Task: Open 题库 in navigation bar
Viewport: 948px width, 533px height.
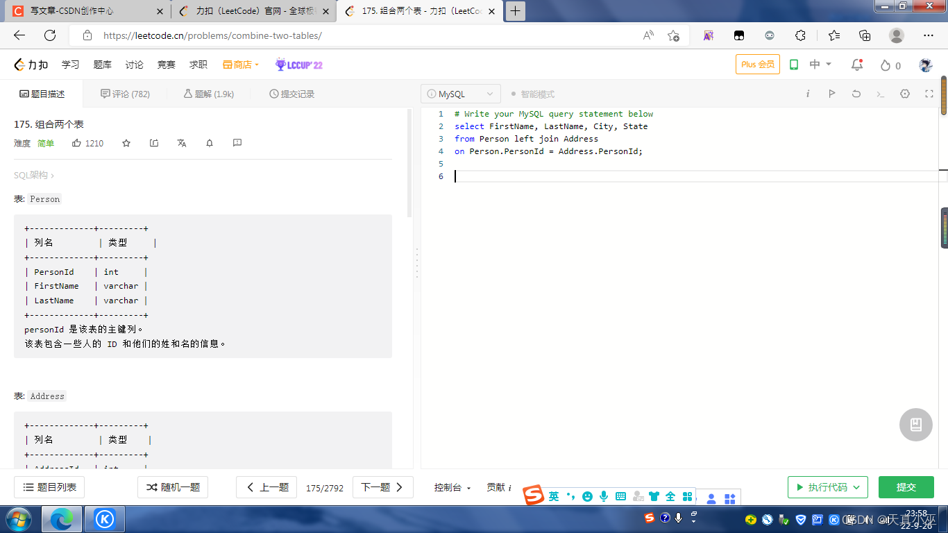Action: [x=102, y=65]
